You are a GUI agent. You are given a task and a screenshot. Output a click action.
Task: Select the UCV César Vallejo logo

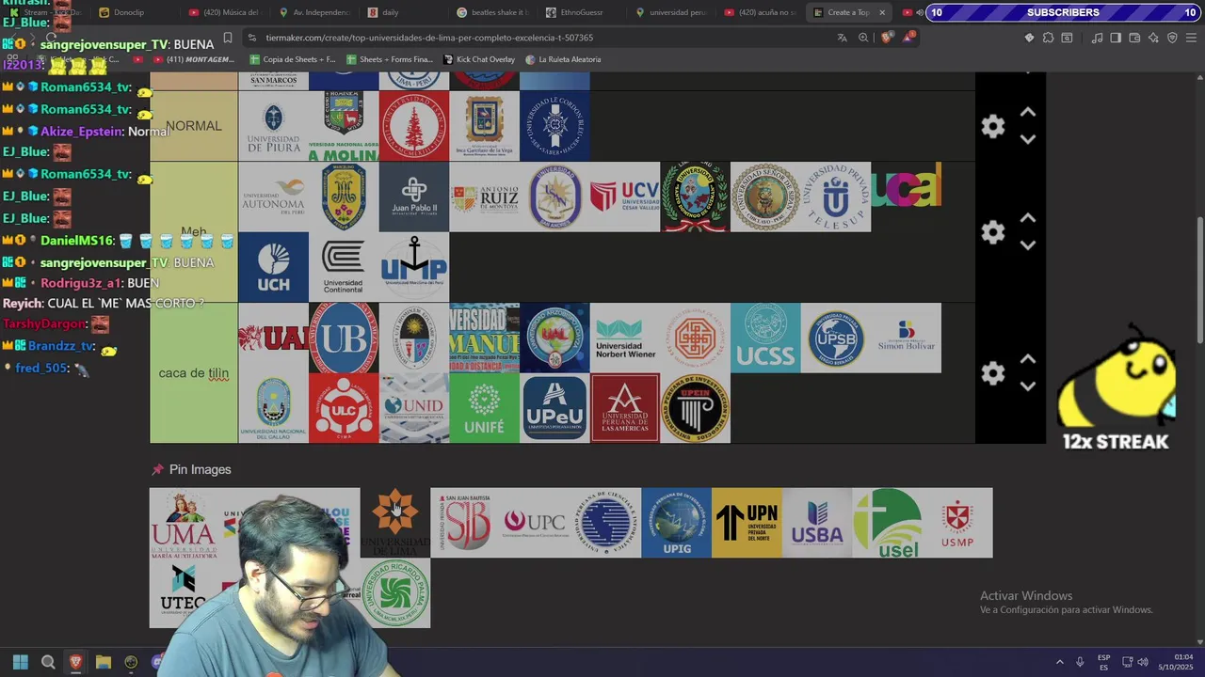click(x=625, y=197)
